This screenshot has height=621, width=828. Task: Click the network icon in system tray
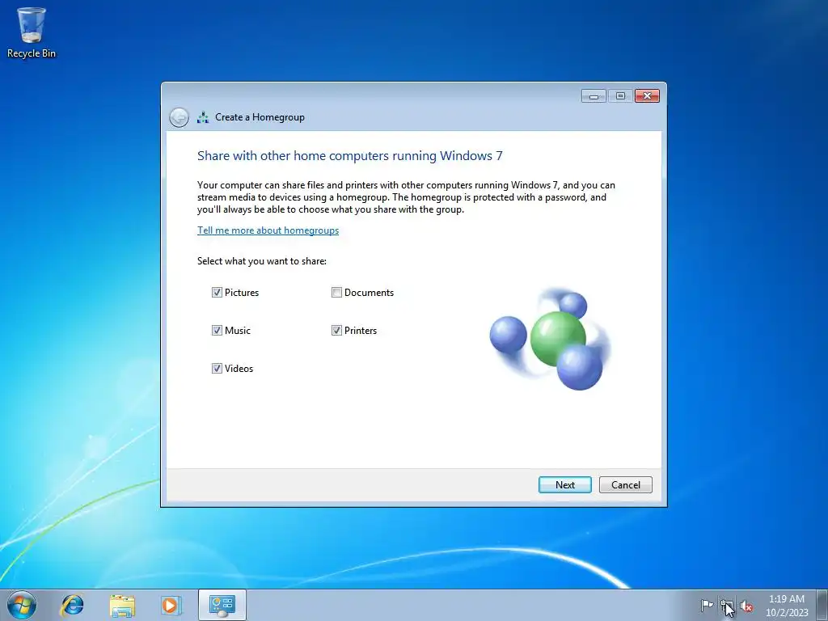click(x=727, y=605)
